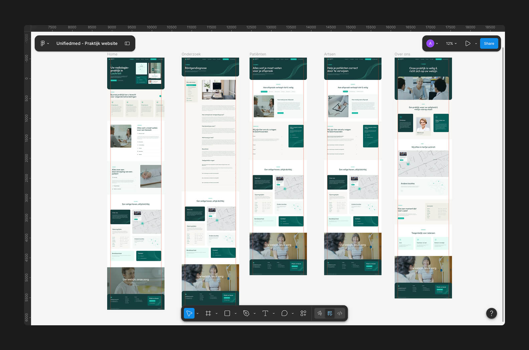Select the 'Home' frame label

coord(112,54)
